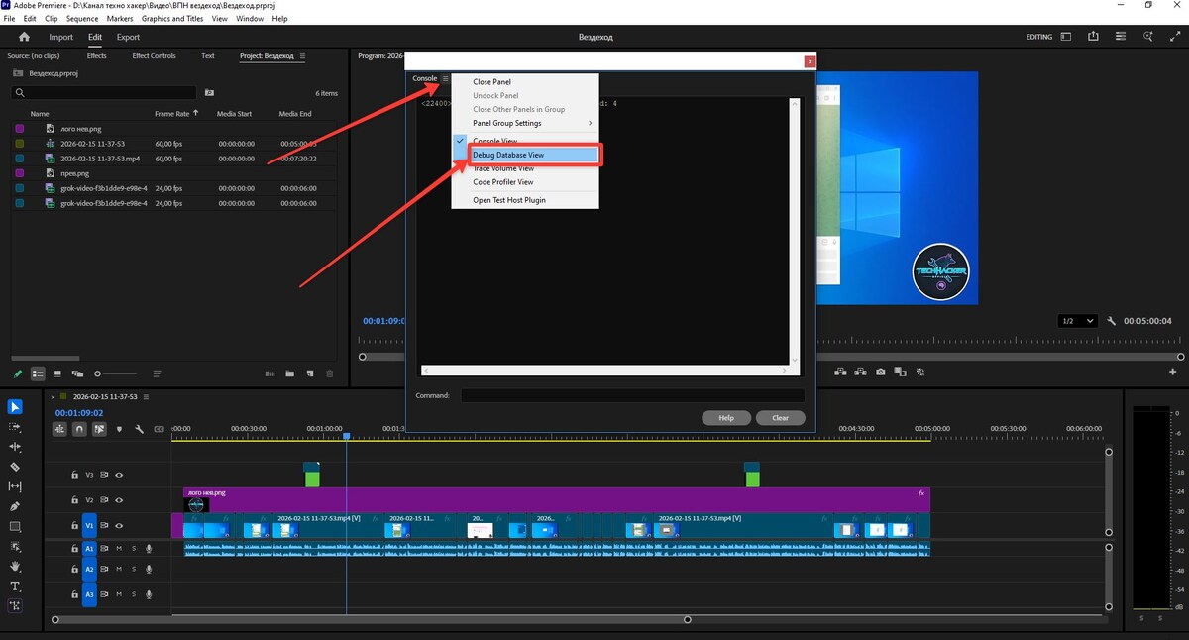Viewport: 1189px width, 640px height.
Task: Open timeline wrench display settings
Action: [x=139, y=429]
